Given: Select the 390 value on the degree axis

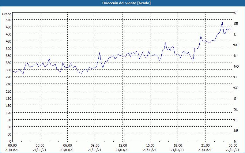Looking at the screenshot, I should pos(9,49).
